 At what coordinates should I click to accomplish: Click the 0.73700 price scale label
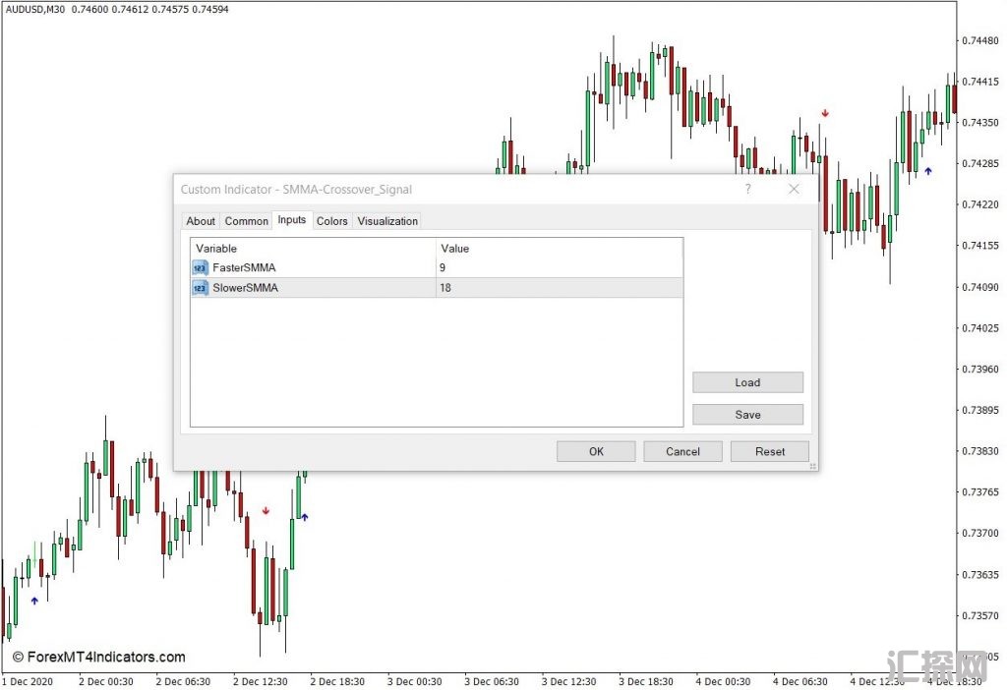click(x=980, y=533)
